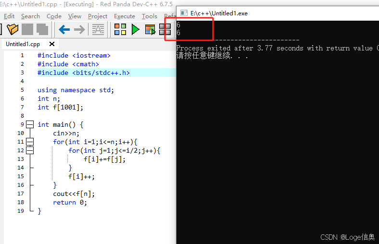Viewport: 379px width, 244px height.
Task: Click the rebuild all gray grid icon
Action: tap(165, 29)
